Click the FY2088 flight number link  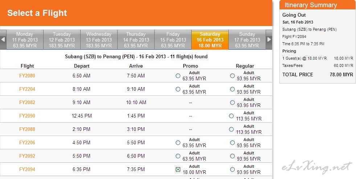(27, 129)
